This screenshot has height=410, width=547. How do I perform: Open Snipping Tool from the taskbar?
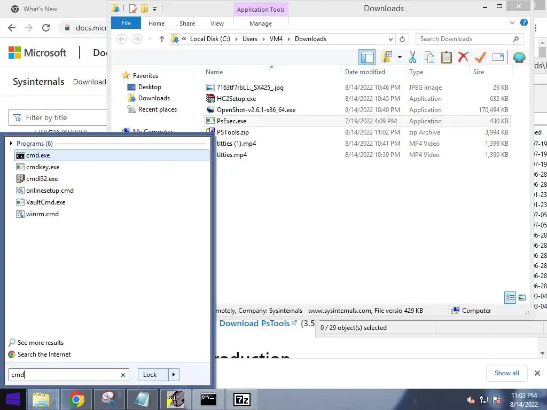point(109,399)
